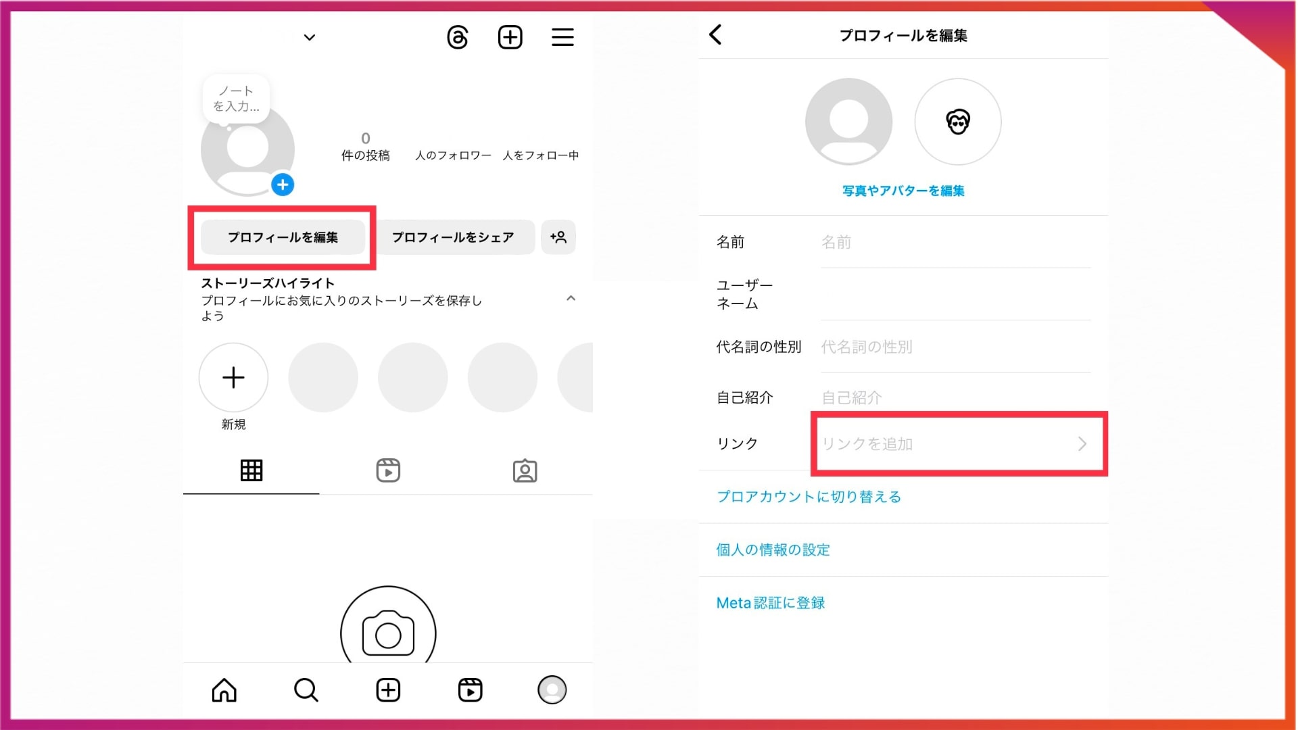Image resolution: width=1298 pixels, height=730 pixels.
Task: Tap the back chevron on edit profile
Action: click(x=716, y=34)
